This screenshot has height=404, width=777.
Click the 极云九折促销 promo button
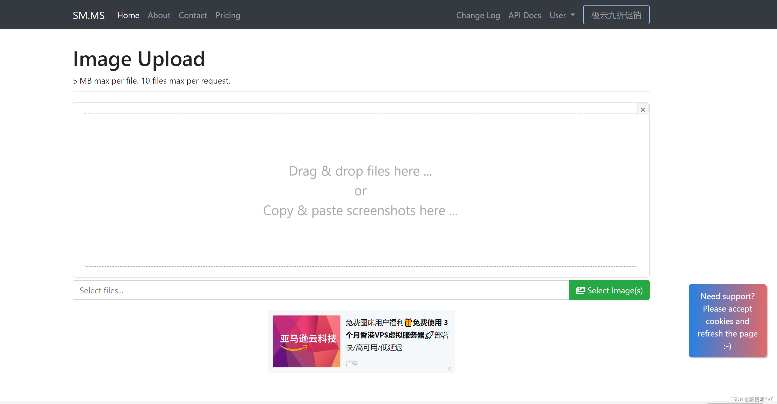616,15
